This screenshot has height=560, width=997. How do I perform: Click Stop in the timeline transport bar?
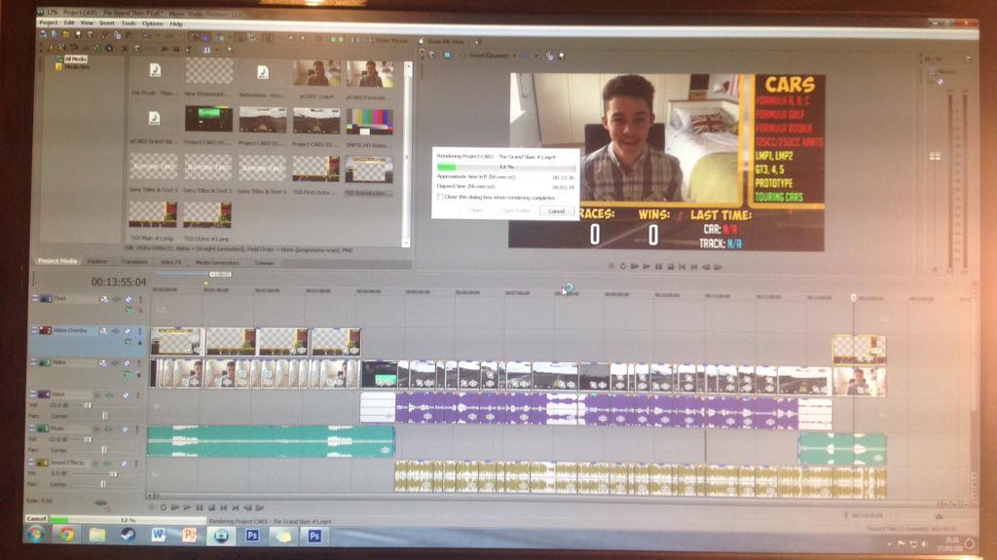click(211, 507)
